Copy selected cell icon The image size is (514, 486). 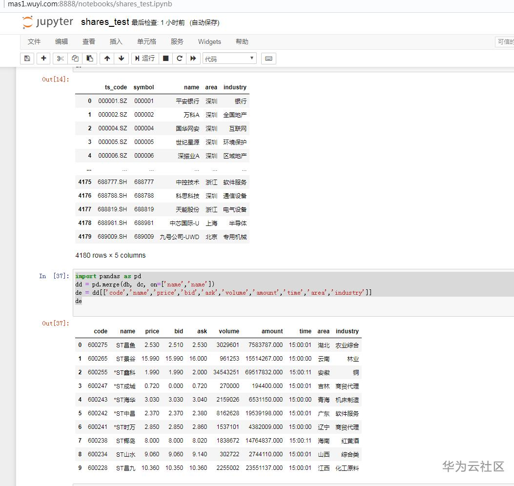point(75,59)
